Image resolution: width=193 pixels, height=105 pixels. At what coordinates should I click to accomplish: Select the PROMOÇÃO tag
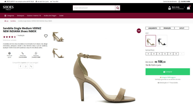[x=167, y=28]
